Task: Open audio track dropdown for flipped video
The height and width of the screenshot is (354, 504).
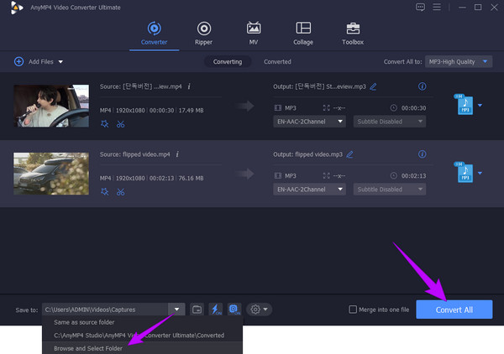Action: click(x=309, y=190)
